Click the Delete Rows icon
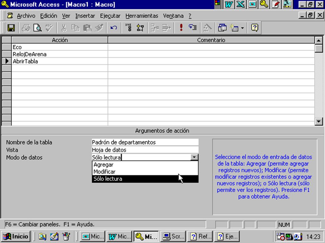Image resolution: width=325 pixels, height=243 pixels. [x=166, y=28]
